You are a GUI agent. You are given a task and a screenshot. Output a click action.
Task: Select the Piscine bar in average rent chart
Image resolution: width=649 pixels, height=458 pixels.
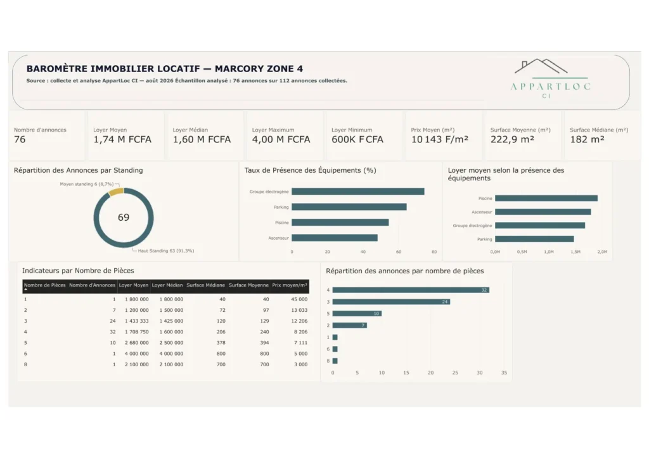tap(546, 198)
